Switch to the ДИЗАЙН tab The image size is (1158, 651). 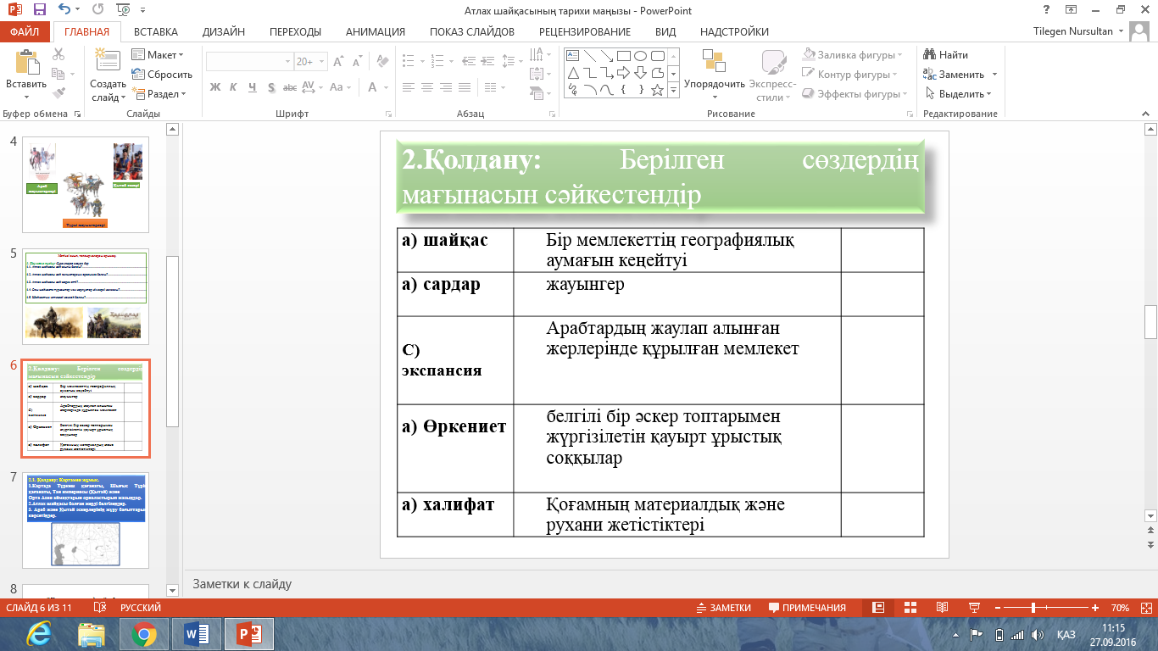pyautogui.click(x=224, y=32)
